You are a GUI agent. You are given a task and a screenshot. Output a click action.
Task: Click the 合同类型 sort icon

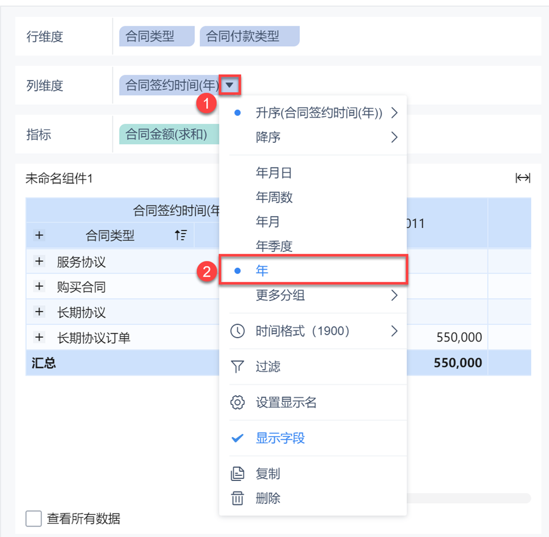[x=181, y=236]
